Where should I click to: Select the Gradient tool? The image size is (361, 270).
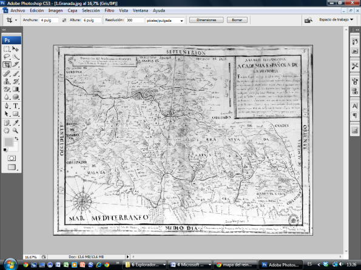pos(15,89)
